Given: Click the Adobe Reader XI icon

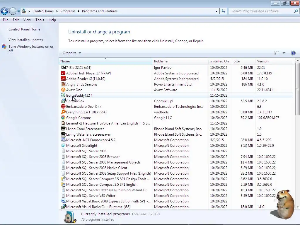Looking at the screenshot, I should point(63,79).
